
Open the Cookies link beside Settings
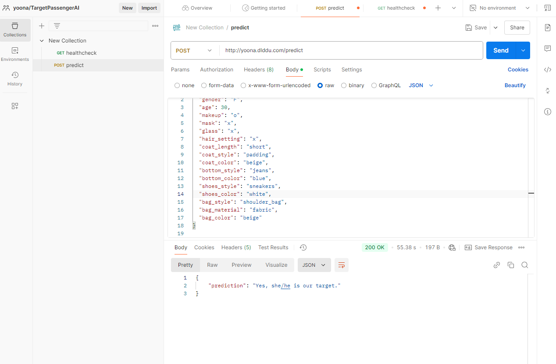pyautogui.click(x=518, y=70)
